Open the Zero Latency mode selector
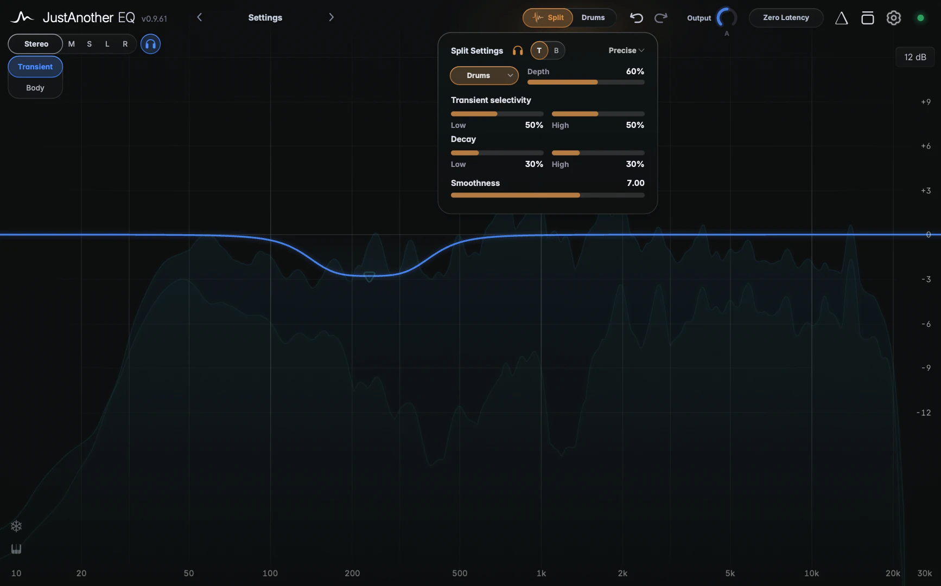The image size is (941, 586). (x=786, y=18)
